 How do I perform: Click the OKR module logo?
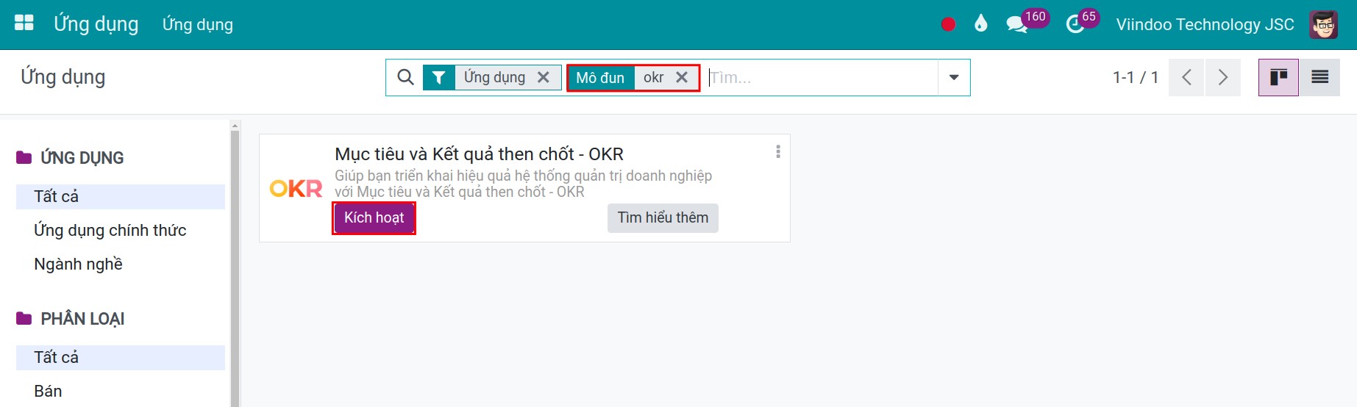pos(296,189)
